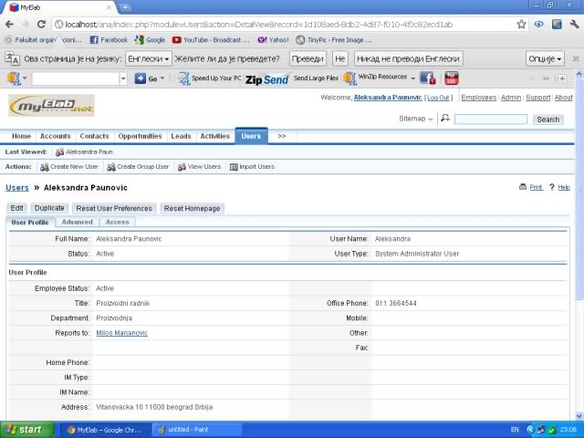Switch to the Access tab
The image size is (584, 438).
[x=117, y=222]
